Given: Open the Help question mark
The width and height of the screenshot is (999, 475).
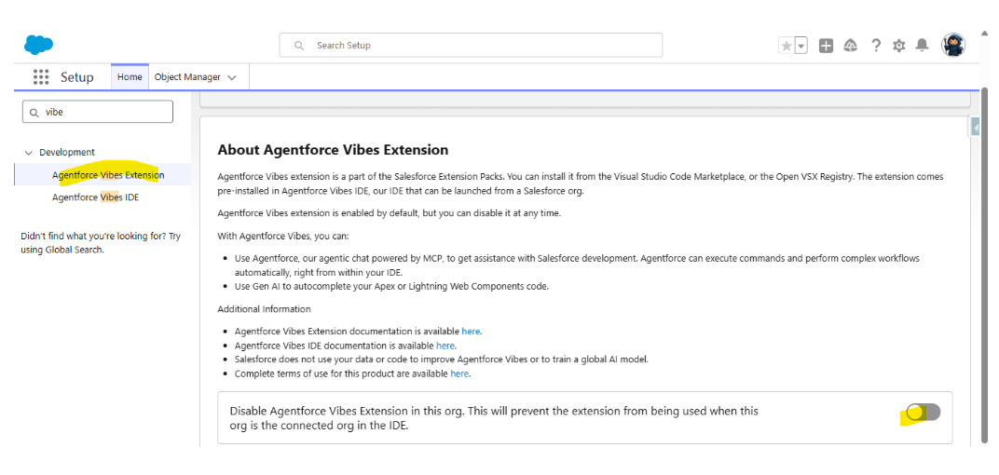Looking at the screenshot, I should point(876,46).
